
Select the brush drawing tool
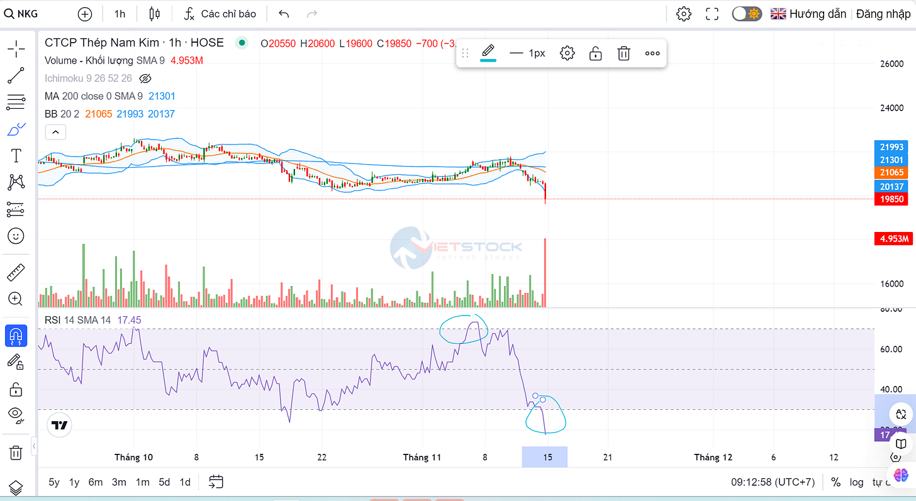(16, 129)
